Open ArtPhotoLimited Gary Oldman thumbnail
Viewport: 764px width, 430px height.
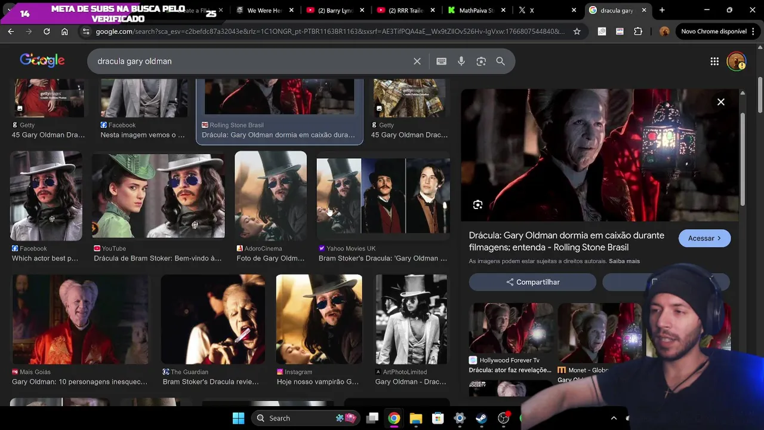point(411,320)
